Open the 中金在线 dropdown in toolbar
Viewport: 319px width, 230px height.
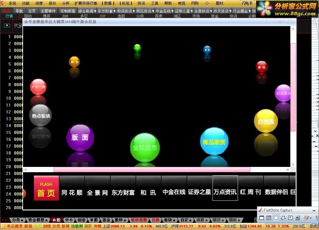(164, 11)
